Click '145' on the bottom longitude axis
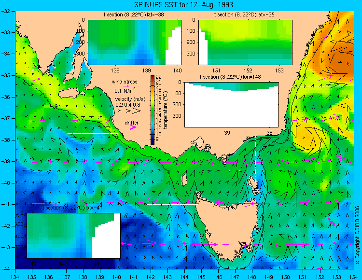 [x=201, y=277]
